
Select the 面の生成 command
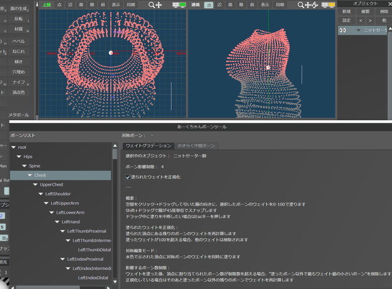pos(19,8)
